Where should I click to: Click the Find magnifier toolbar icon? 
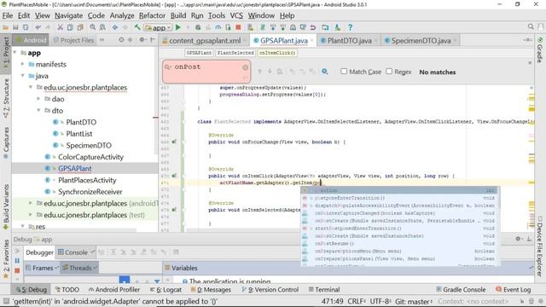[93, 27]
